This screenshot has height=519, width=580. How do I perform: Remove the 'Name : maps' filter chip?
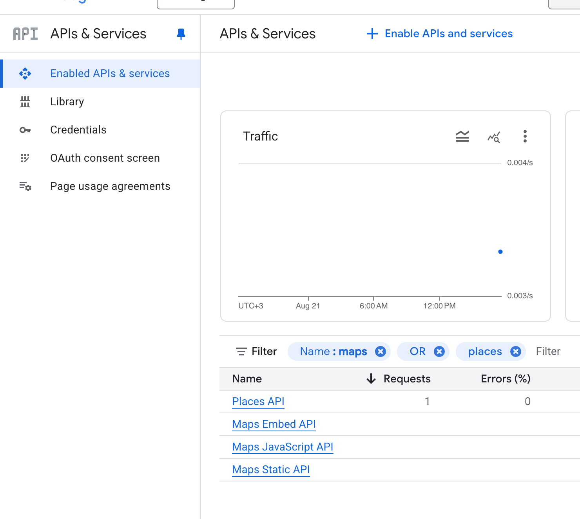point(380,351)
